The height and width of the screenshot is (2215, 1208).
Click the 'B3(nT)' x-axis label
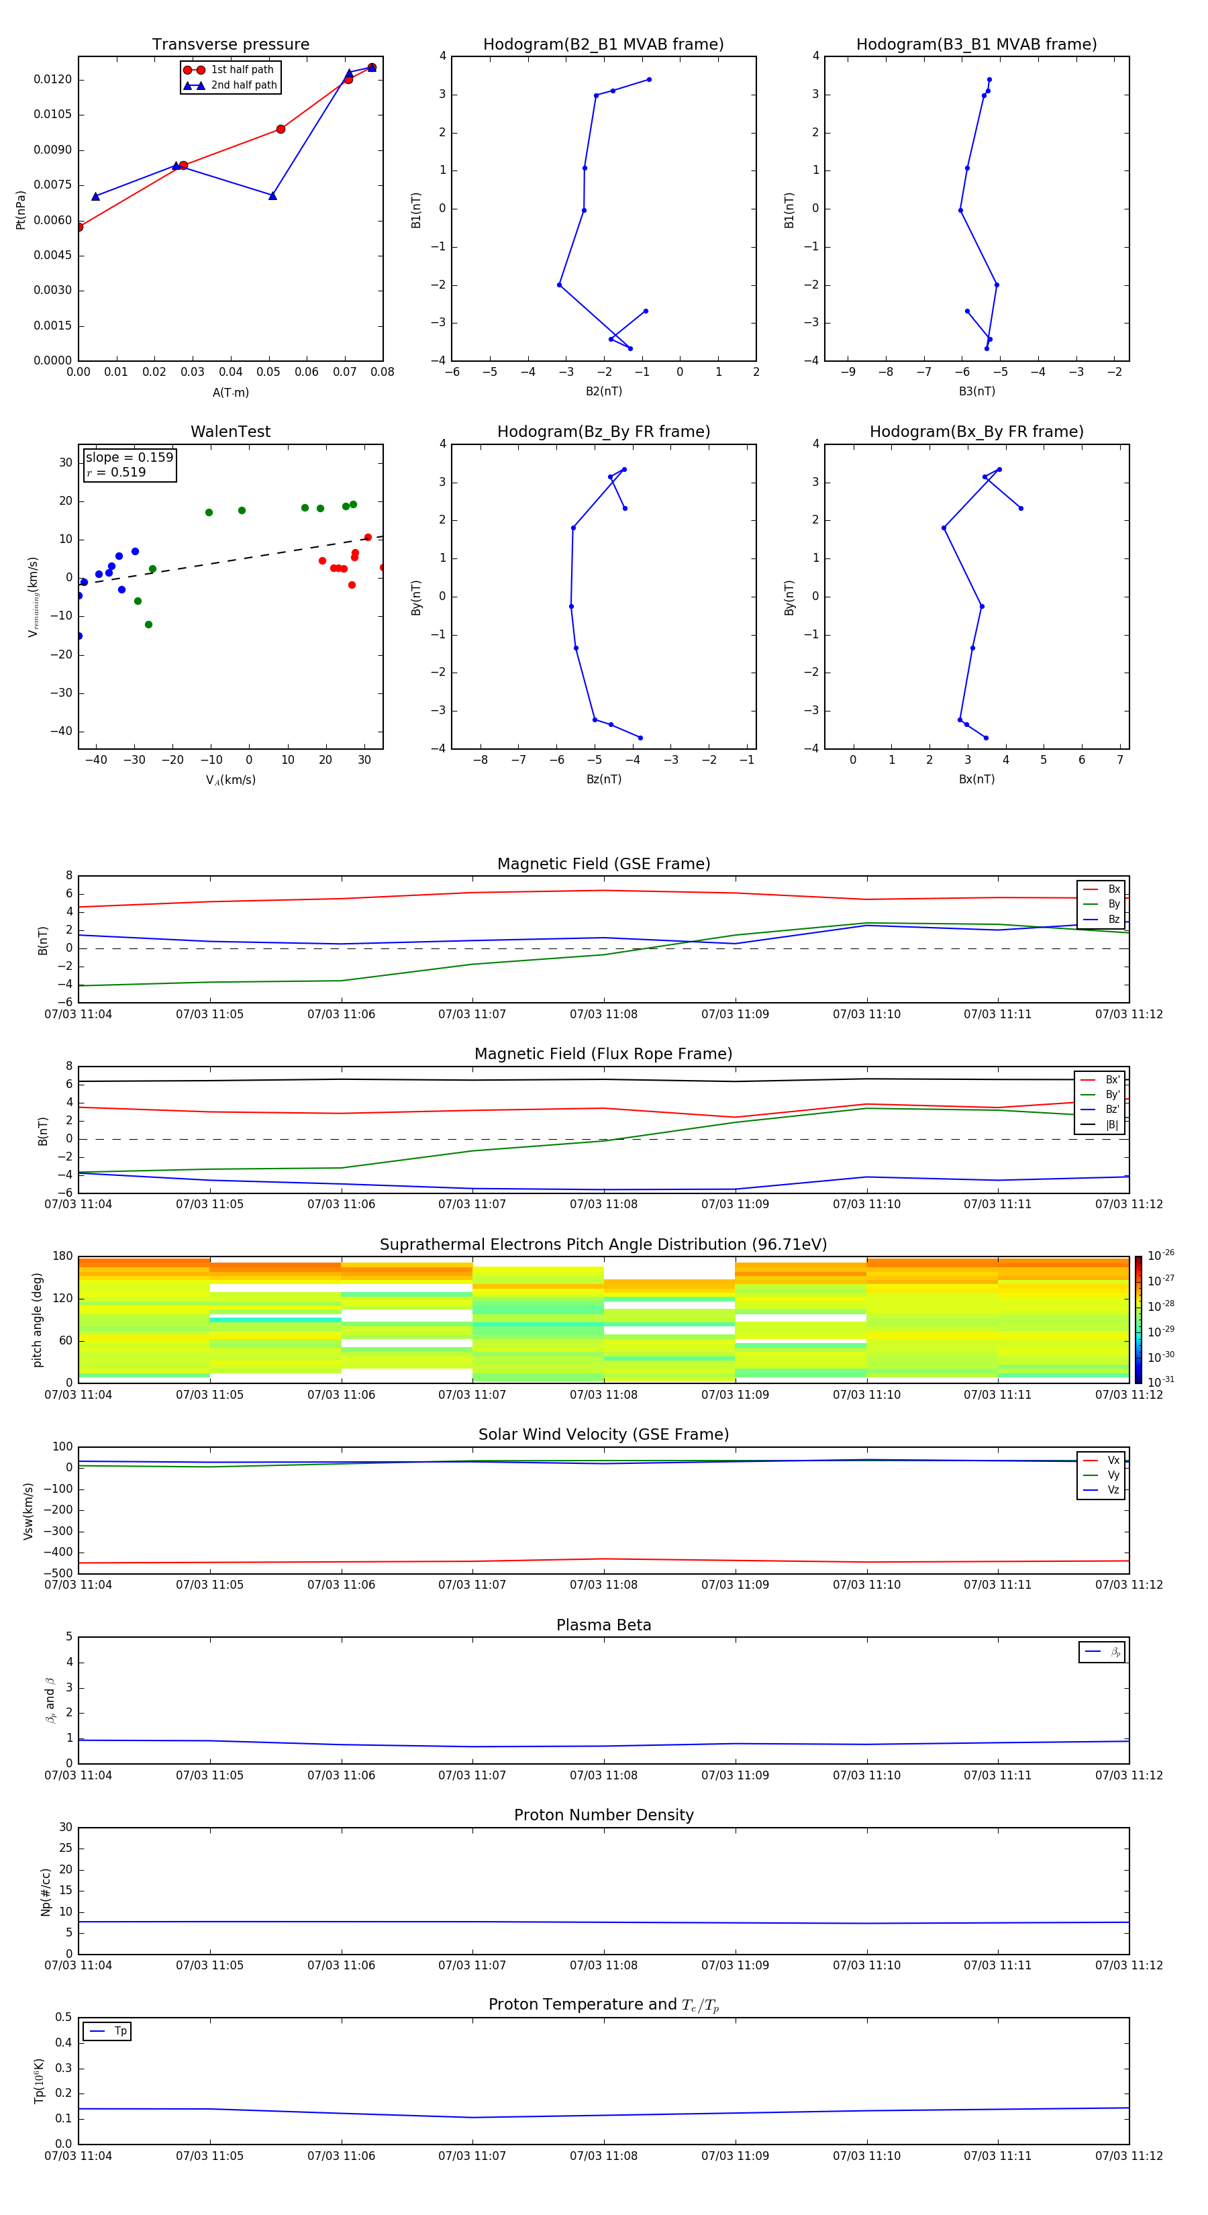[976, 391]
